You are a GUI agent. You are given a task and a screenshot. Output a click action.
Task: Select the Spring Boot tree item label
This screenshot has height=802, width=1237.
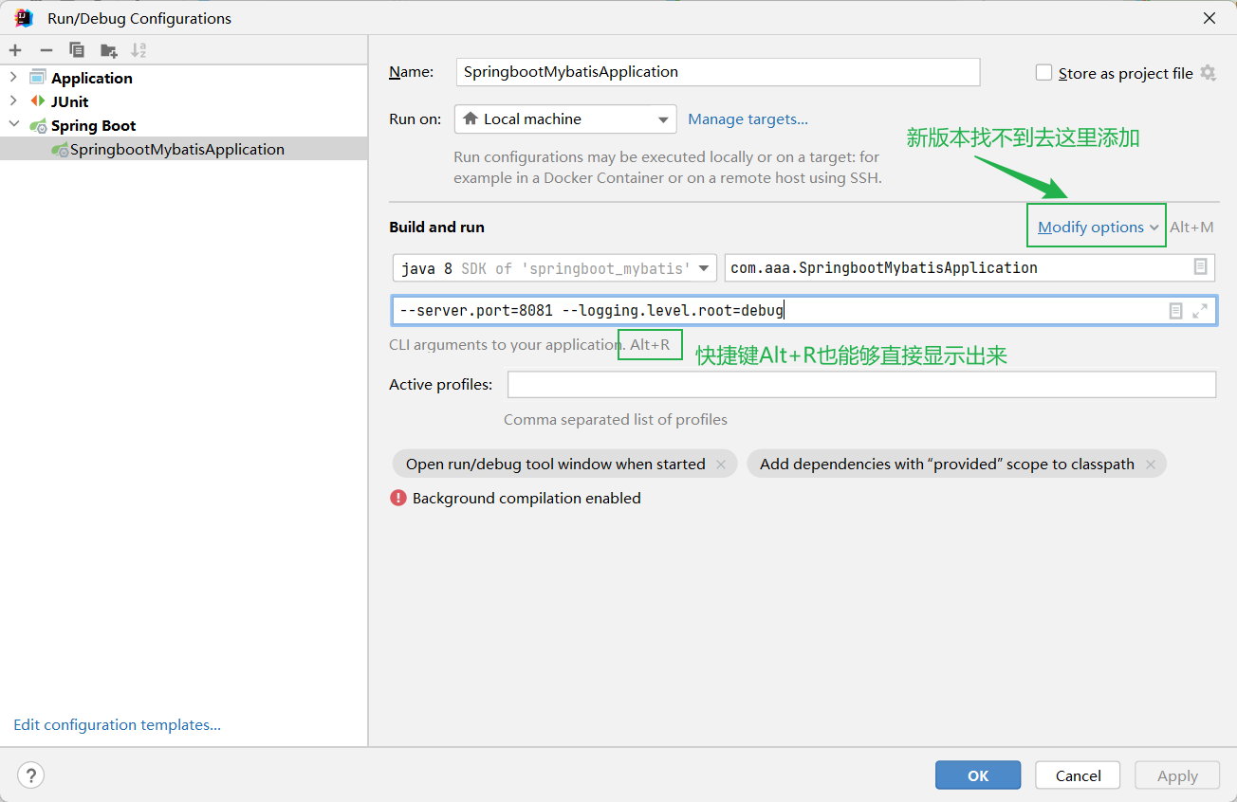click(x=94, y=125)
